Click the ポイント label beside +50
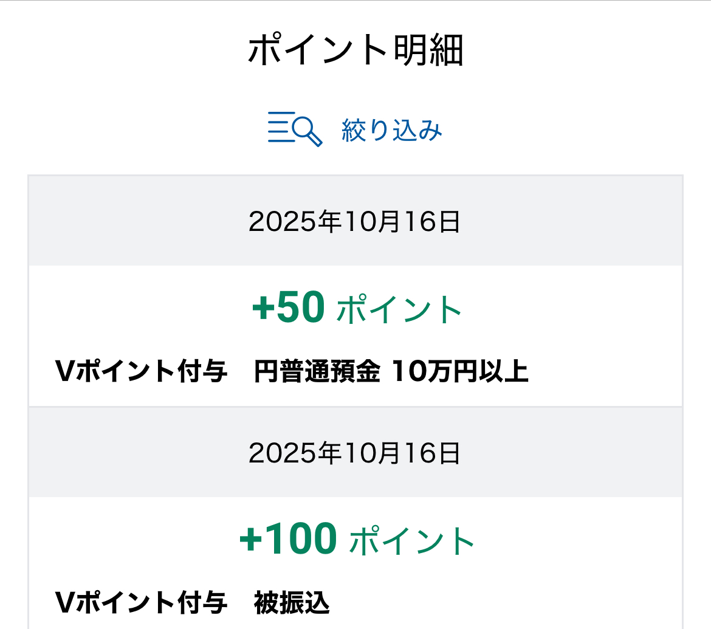 (x=399, y=309)
